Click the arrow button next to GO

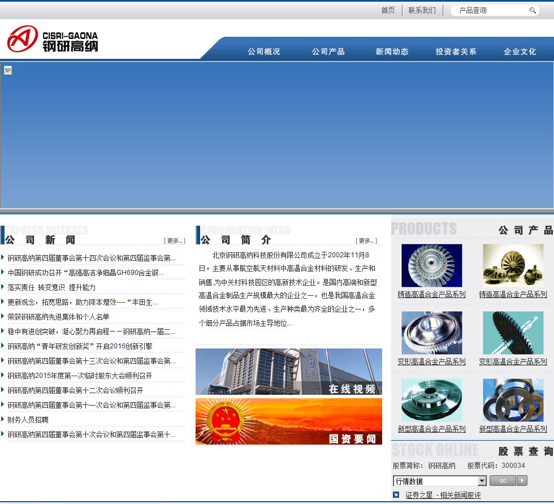point(522,481)
